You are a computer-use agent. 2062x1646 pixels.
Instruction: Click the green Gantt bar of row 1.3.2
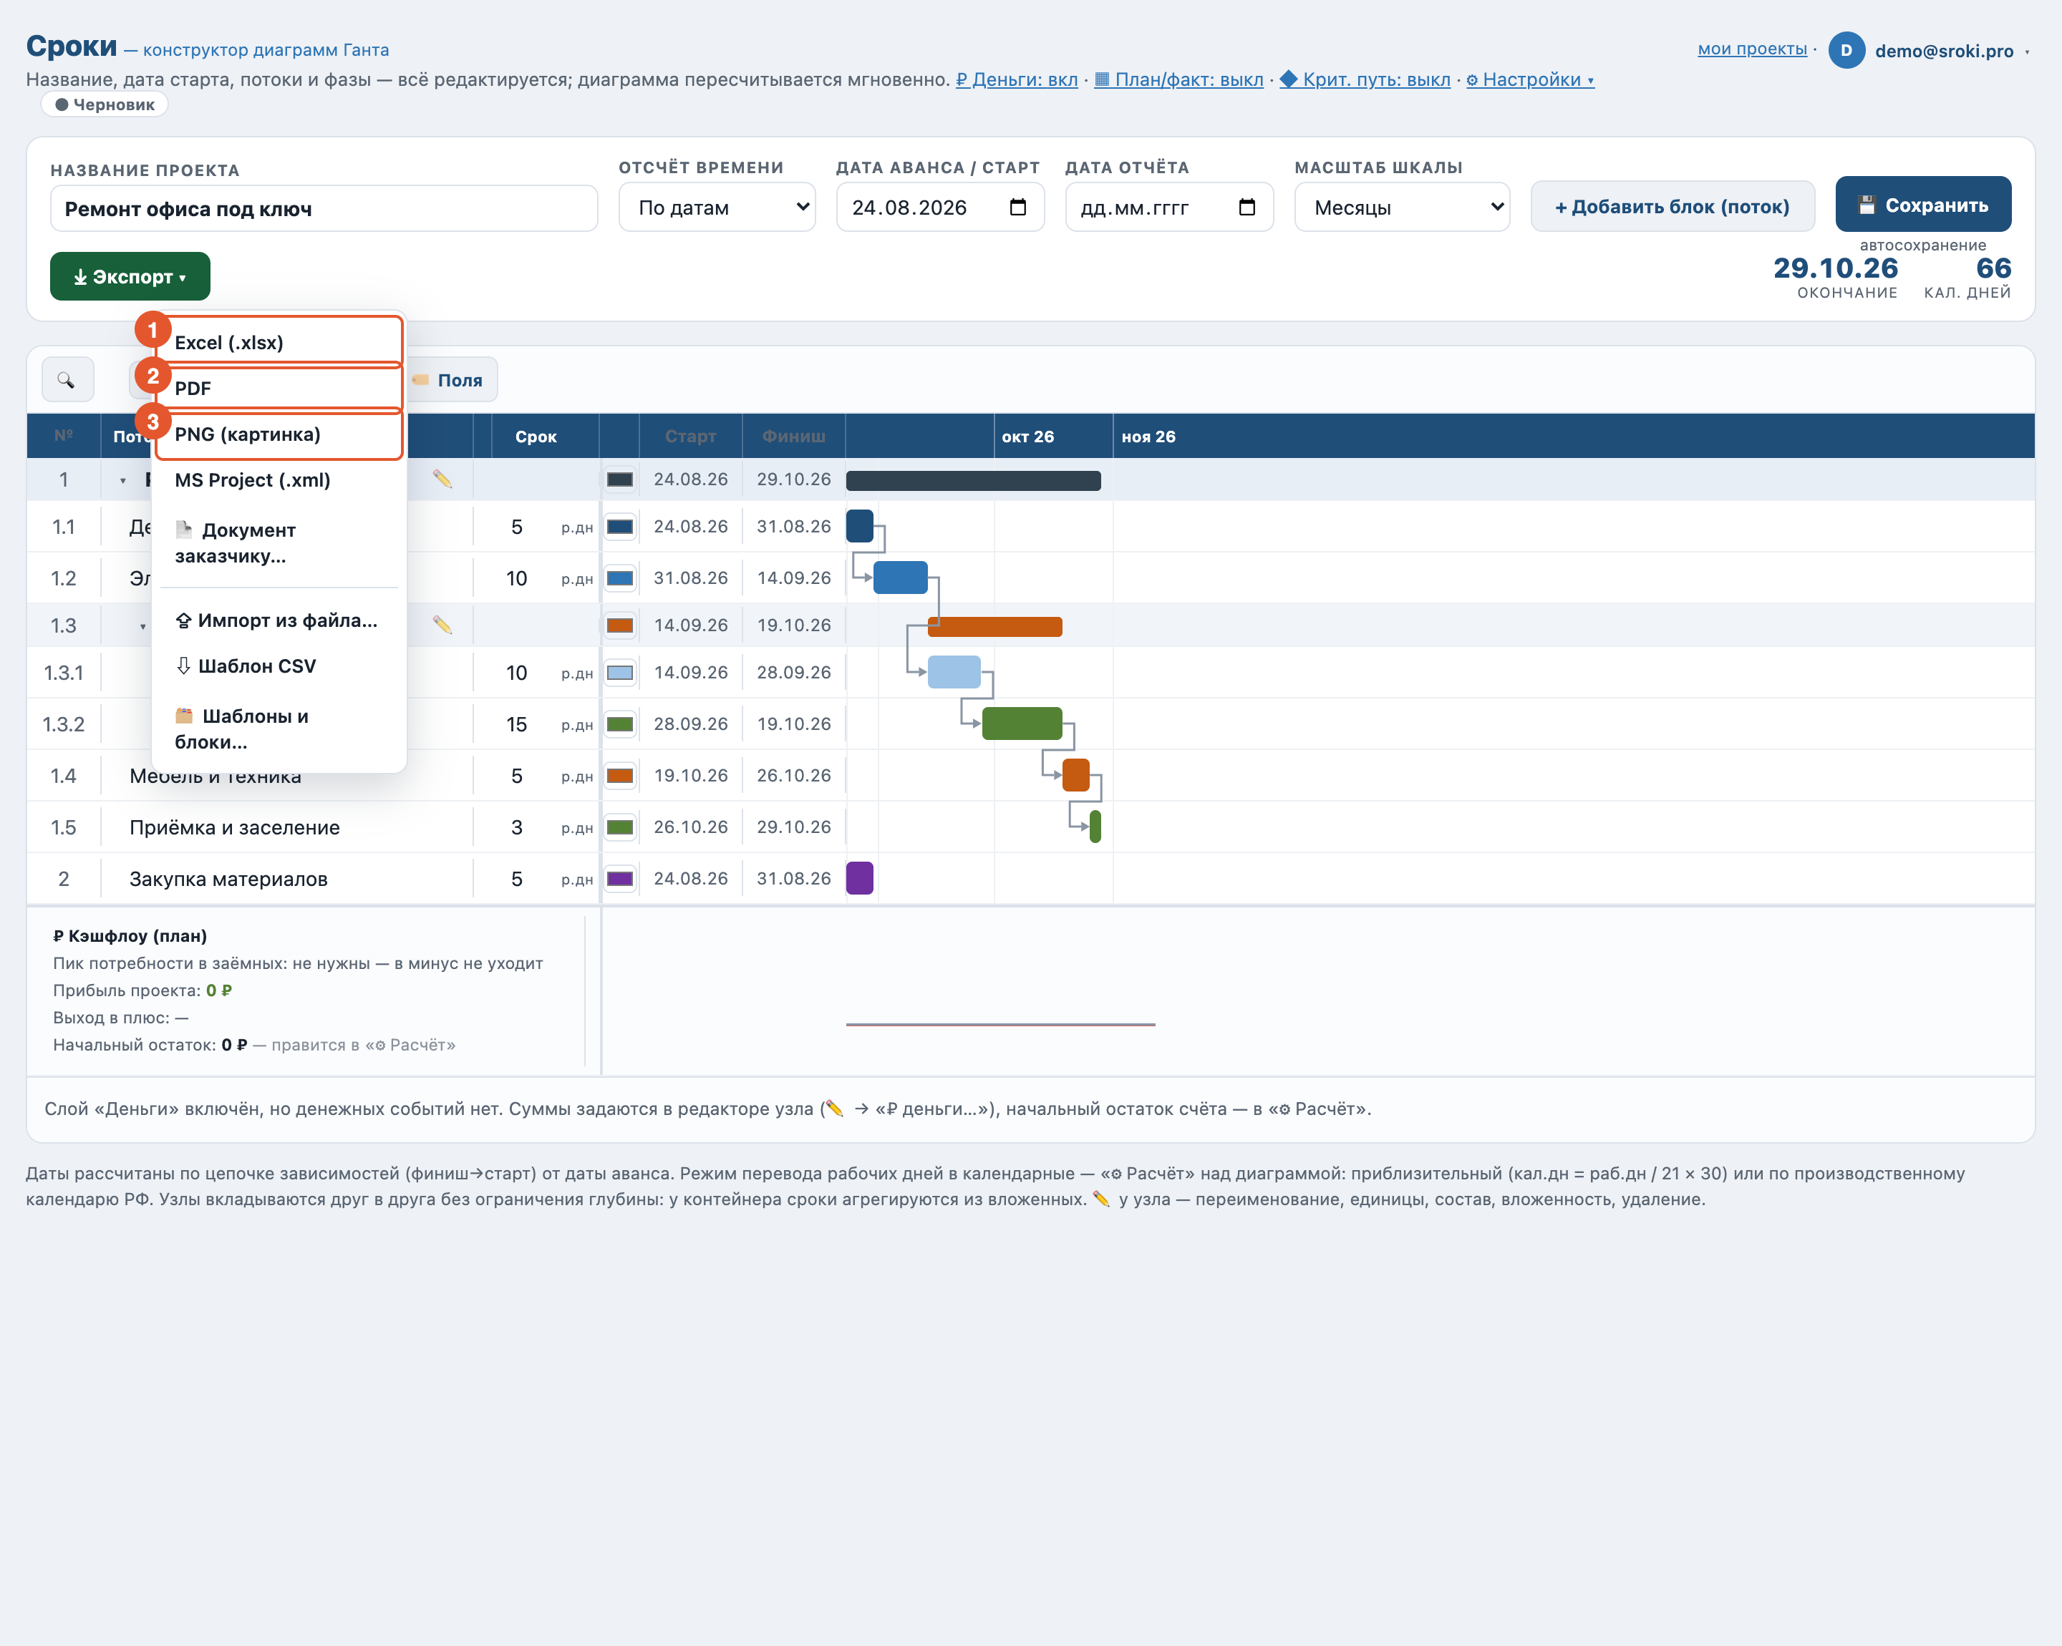click(x=1022, y=724)
